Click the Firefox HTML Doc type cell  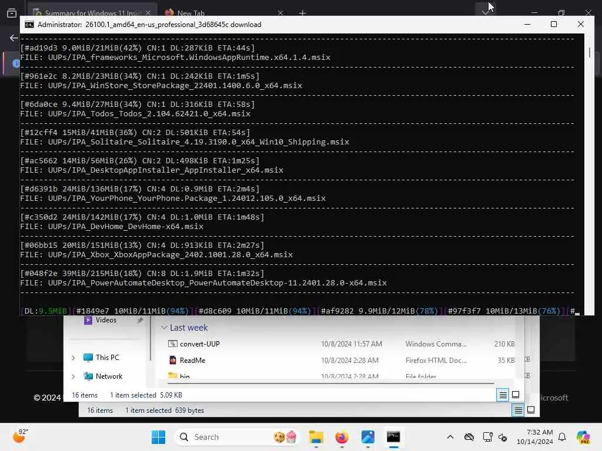[436, 361]
